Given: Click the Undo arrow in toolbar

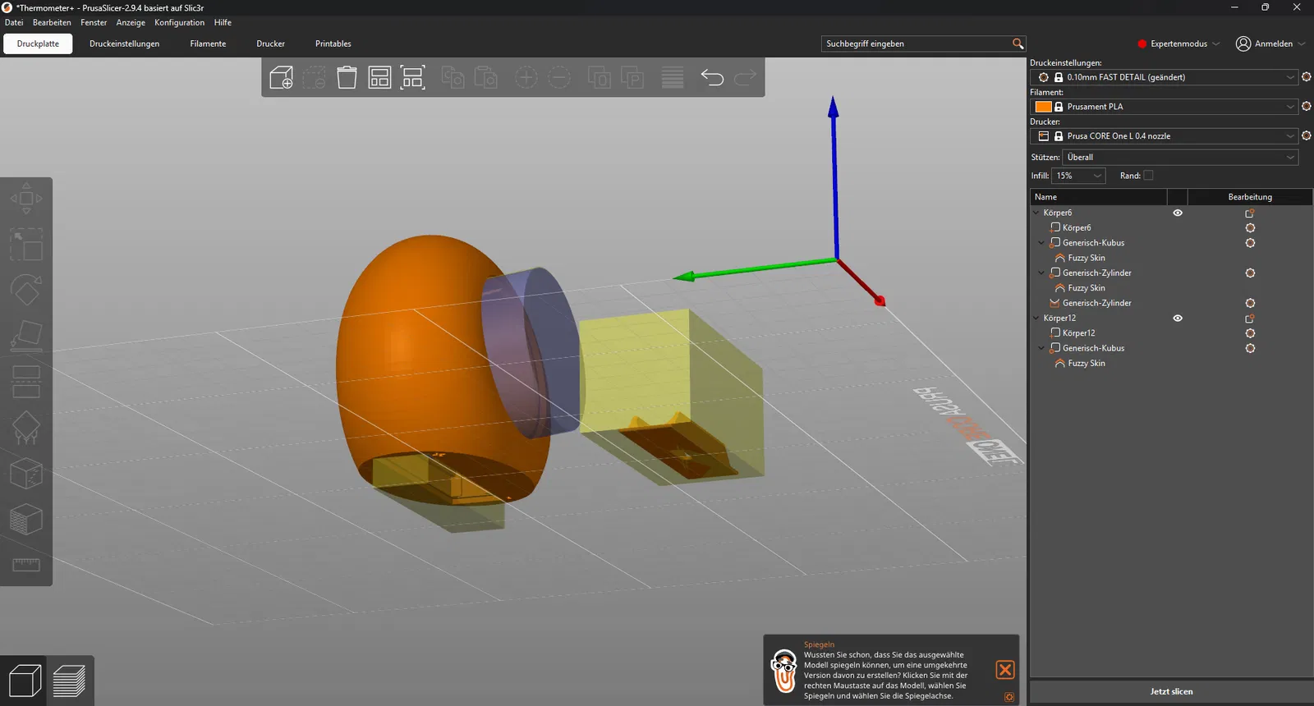Looking at the screenshot, I should [x=712, y=78].
